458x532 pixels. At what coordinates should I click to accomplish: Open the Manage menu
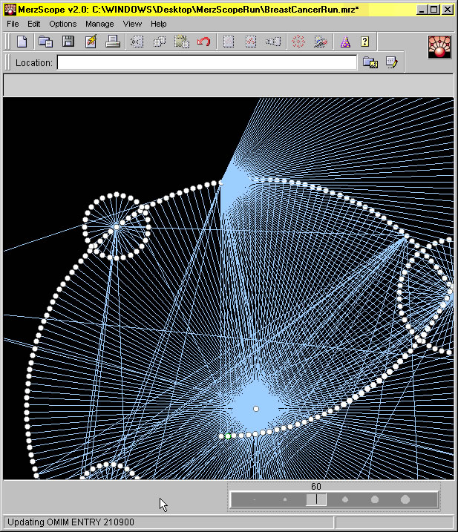(x=99, y=24)
